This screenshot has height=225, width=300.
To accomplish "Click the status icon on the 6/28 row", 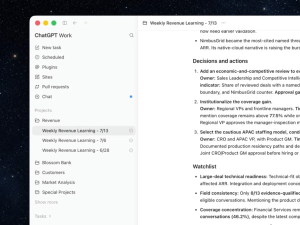I will coord(131,150).
